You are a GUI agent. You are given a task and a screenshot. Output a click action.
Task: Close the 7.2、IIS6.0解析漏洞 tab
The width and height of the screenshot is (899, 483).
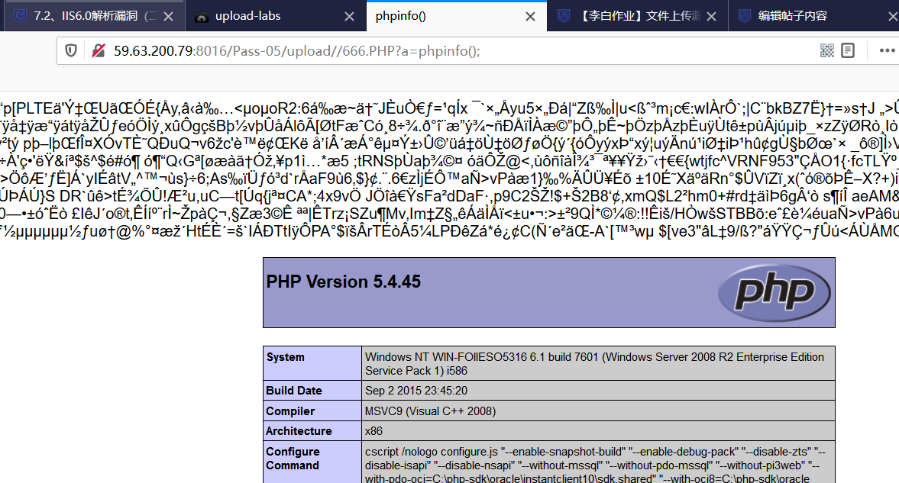coord(169,17)
